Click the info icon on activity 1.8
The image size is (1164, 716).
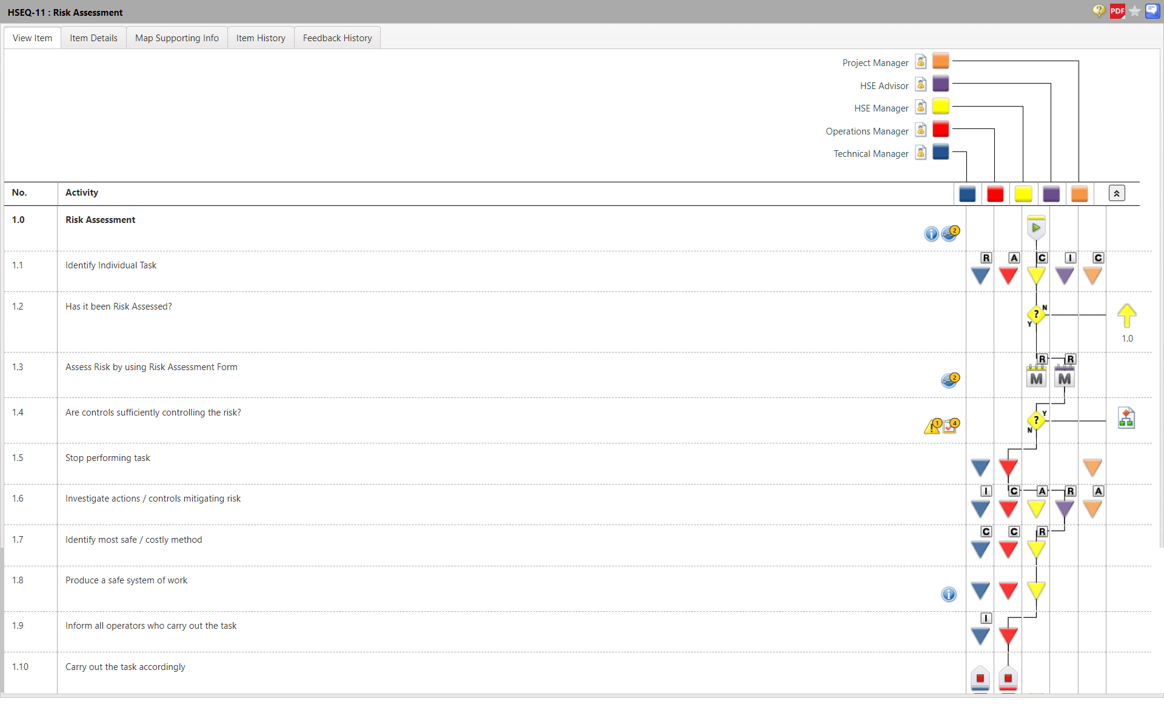[x=949, y=593]
